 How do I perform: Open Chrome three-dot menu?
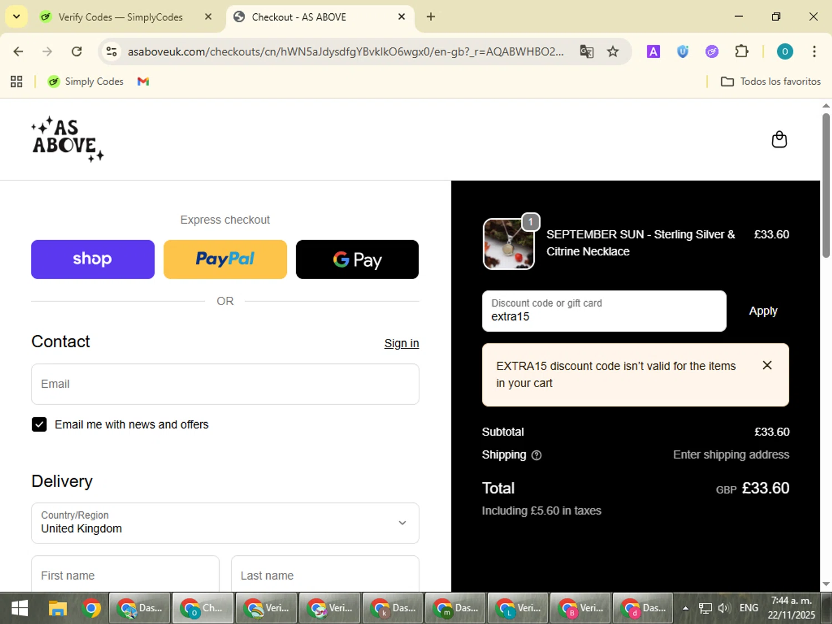(814, 52)
